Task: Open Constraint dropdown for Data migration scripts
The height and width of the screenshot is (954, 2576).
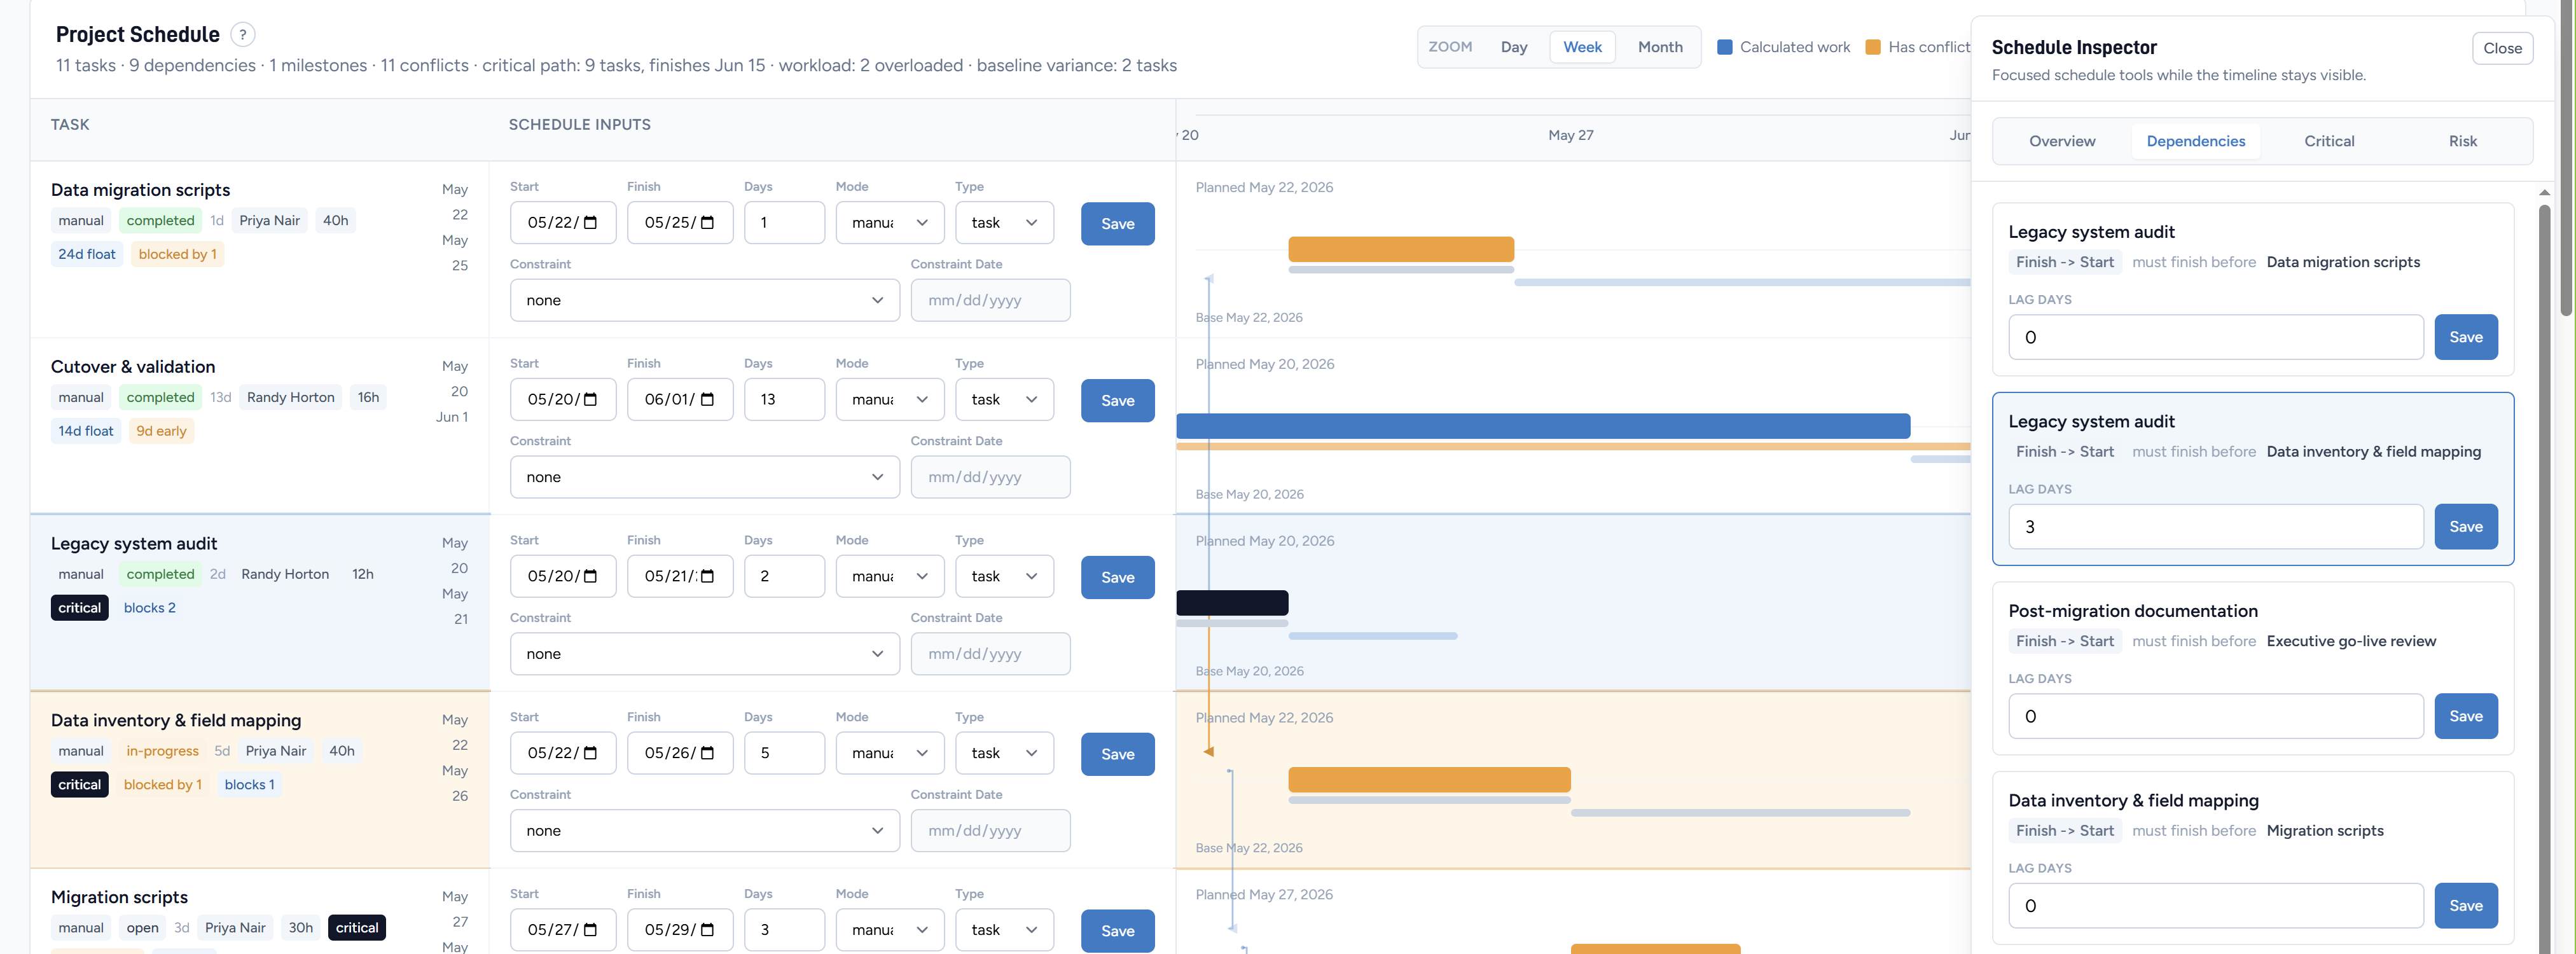Action: point(704,300)
